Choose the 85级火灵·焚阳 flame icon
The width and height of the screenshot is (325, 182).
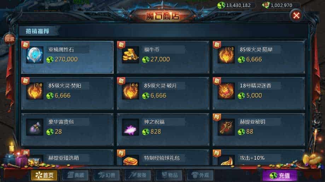tap(35, 91)
